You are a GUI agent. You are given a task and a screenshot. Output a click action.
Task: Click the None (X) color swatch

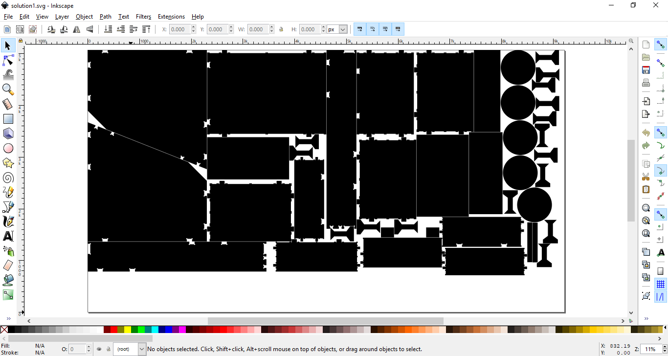tap(4, 330)
